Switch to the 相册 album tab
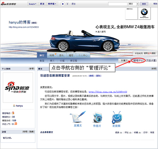The image size is (158, 149). (x=52, y=55)
